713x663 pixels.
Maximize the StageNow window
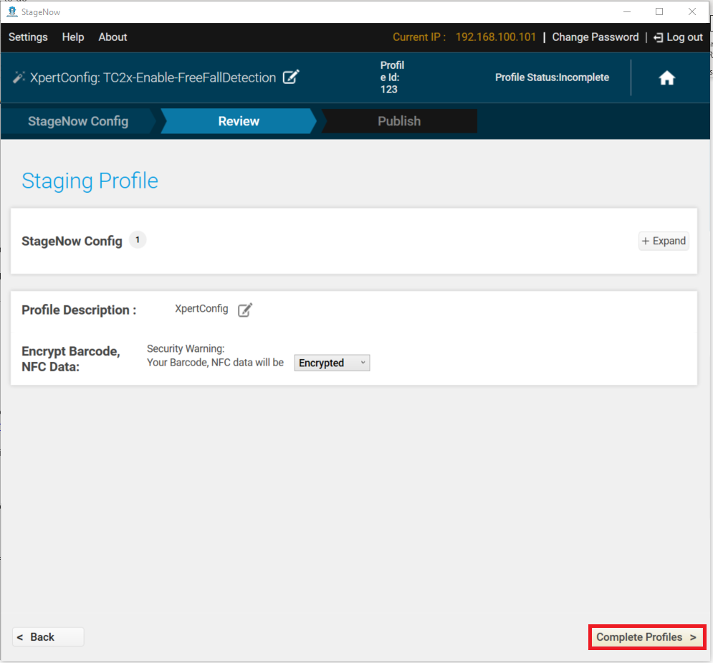click(x=659, y=11)
